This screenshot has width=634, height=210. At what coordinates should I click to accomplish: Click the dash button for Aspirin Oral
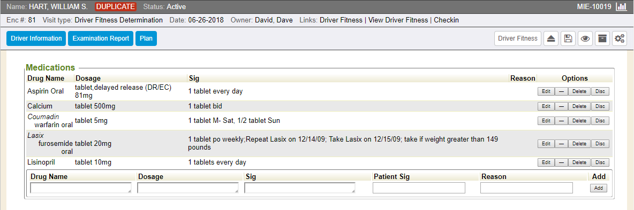click(x=561, y=92)
